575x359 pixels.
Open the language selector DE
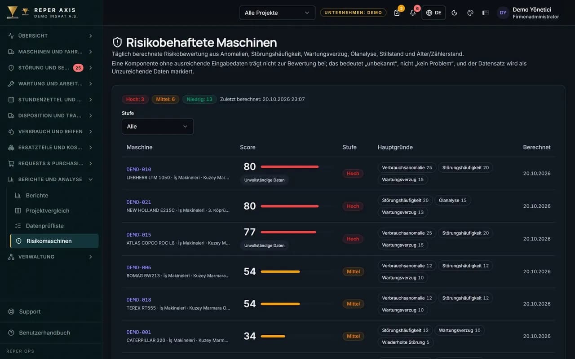[x=433, y=13]
